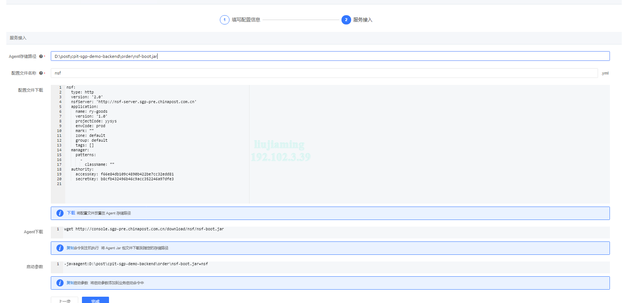Click the wget command in Agent下载 box
This screenshot has height=303, width=624.
pyautogui.click(x=144, y=229)
